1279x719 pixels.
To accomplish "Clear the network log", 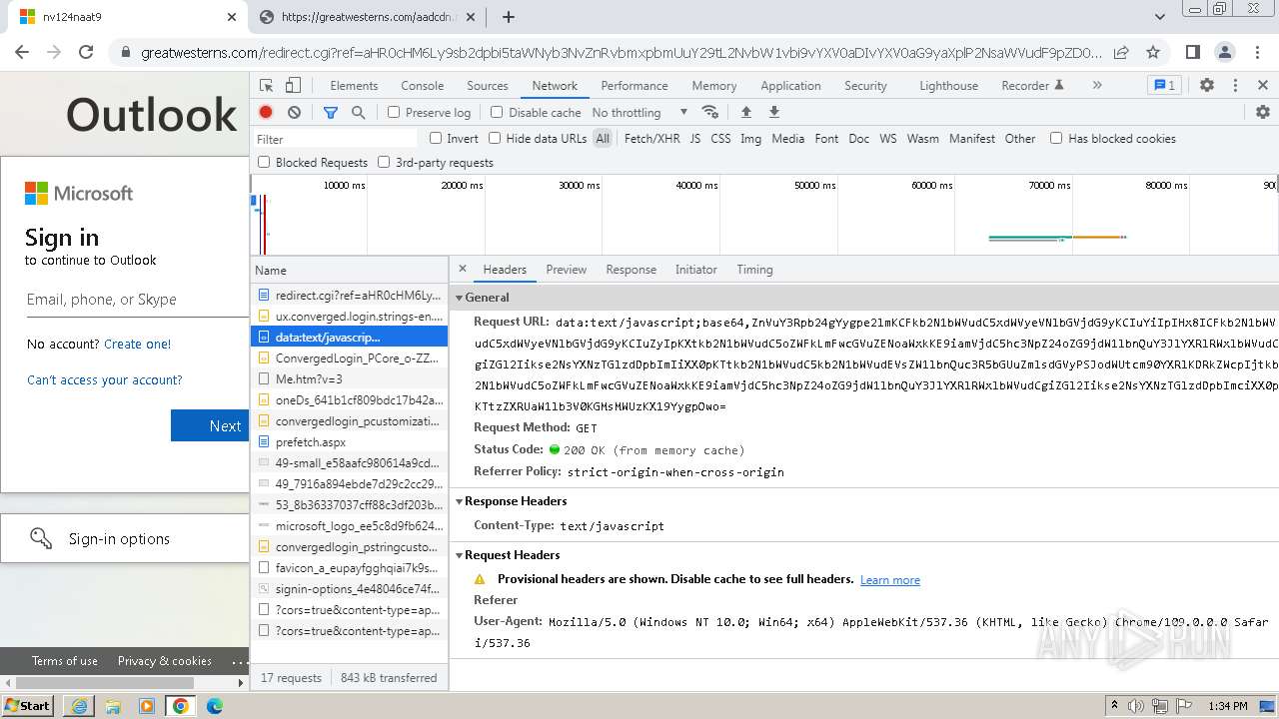I will click(294, 113).
